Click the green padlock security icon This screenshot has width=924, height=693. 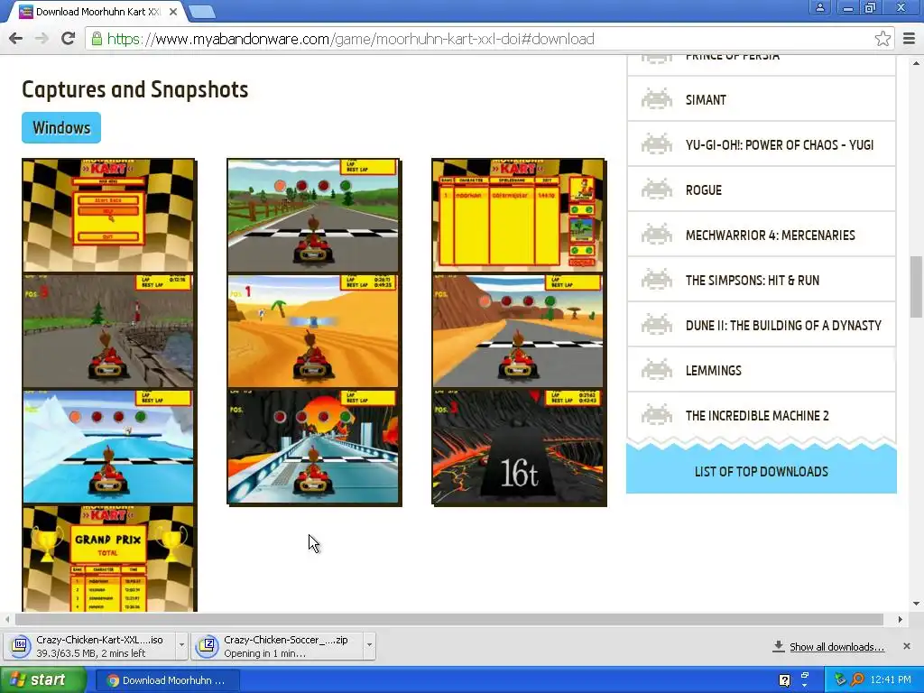[x=97, y=39]
